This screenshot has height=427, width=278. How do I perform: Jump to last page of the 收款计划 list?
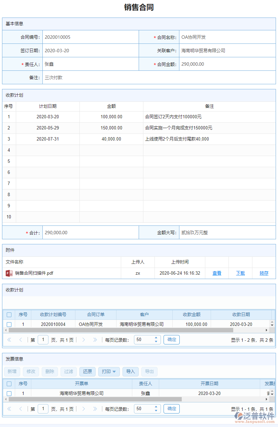(x=95, y=340)
